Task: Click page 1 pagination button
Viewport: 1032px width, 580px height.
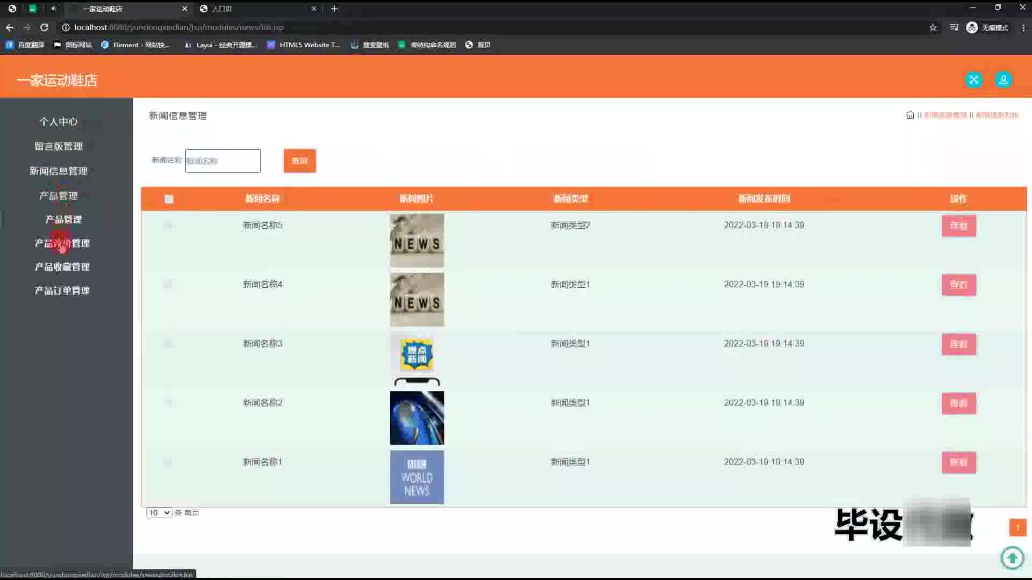Action: pyautogui.click(x=1018, y=527)
